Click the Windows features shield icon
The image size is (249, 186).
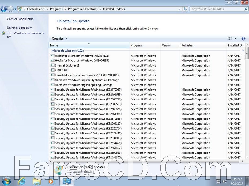pyautogui.click(x=3, y=33)
